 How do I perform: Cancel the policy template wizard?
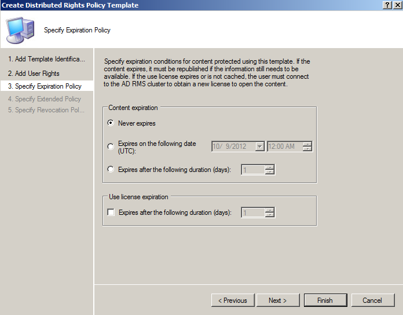[x=372, y=301]
